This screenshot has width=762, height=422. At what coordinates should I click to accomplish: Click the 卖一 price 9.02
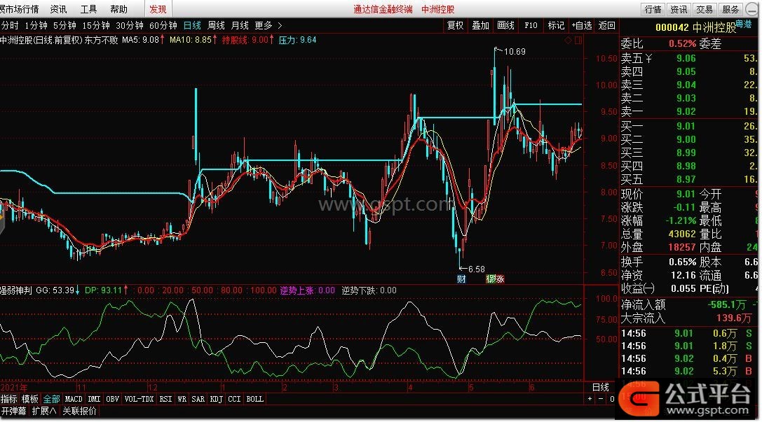click(x=686, y=111)
